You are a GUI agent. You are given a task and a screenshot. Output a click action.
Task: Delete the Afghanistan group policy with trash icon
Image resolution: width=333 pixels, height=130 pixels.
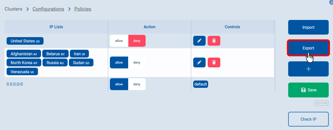click(x=214, y=63)
